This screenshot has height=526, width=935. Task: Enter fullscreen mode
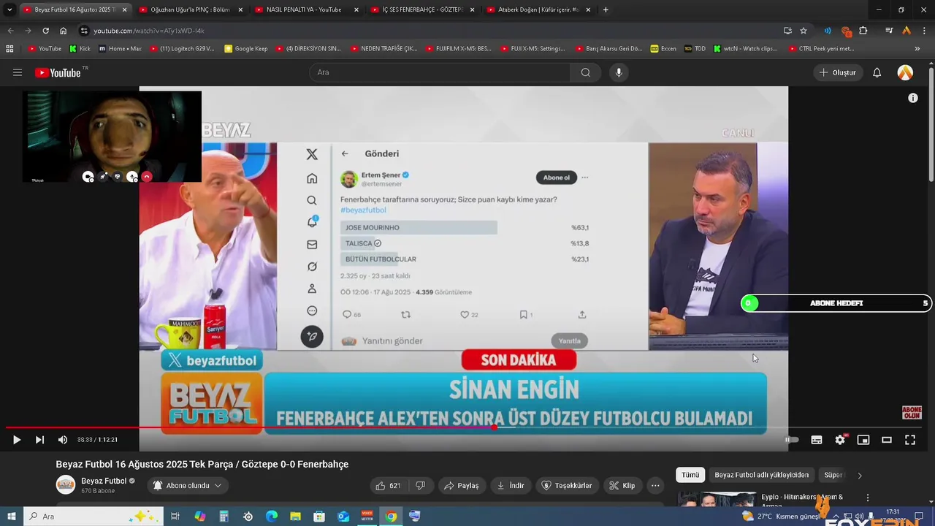click(910, 440)
